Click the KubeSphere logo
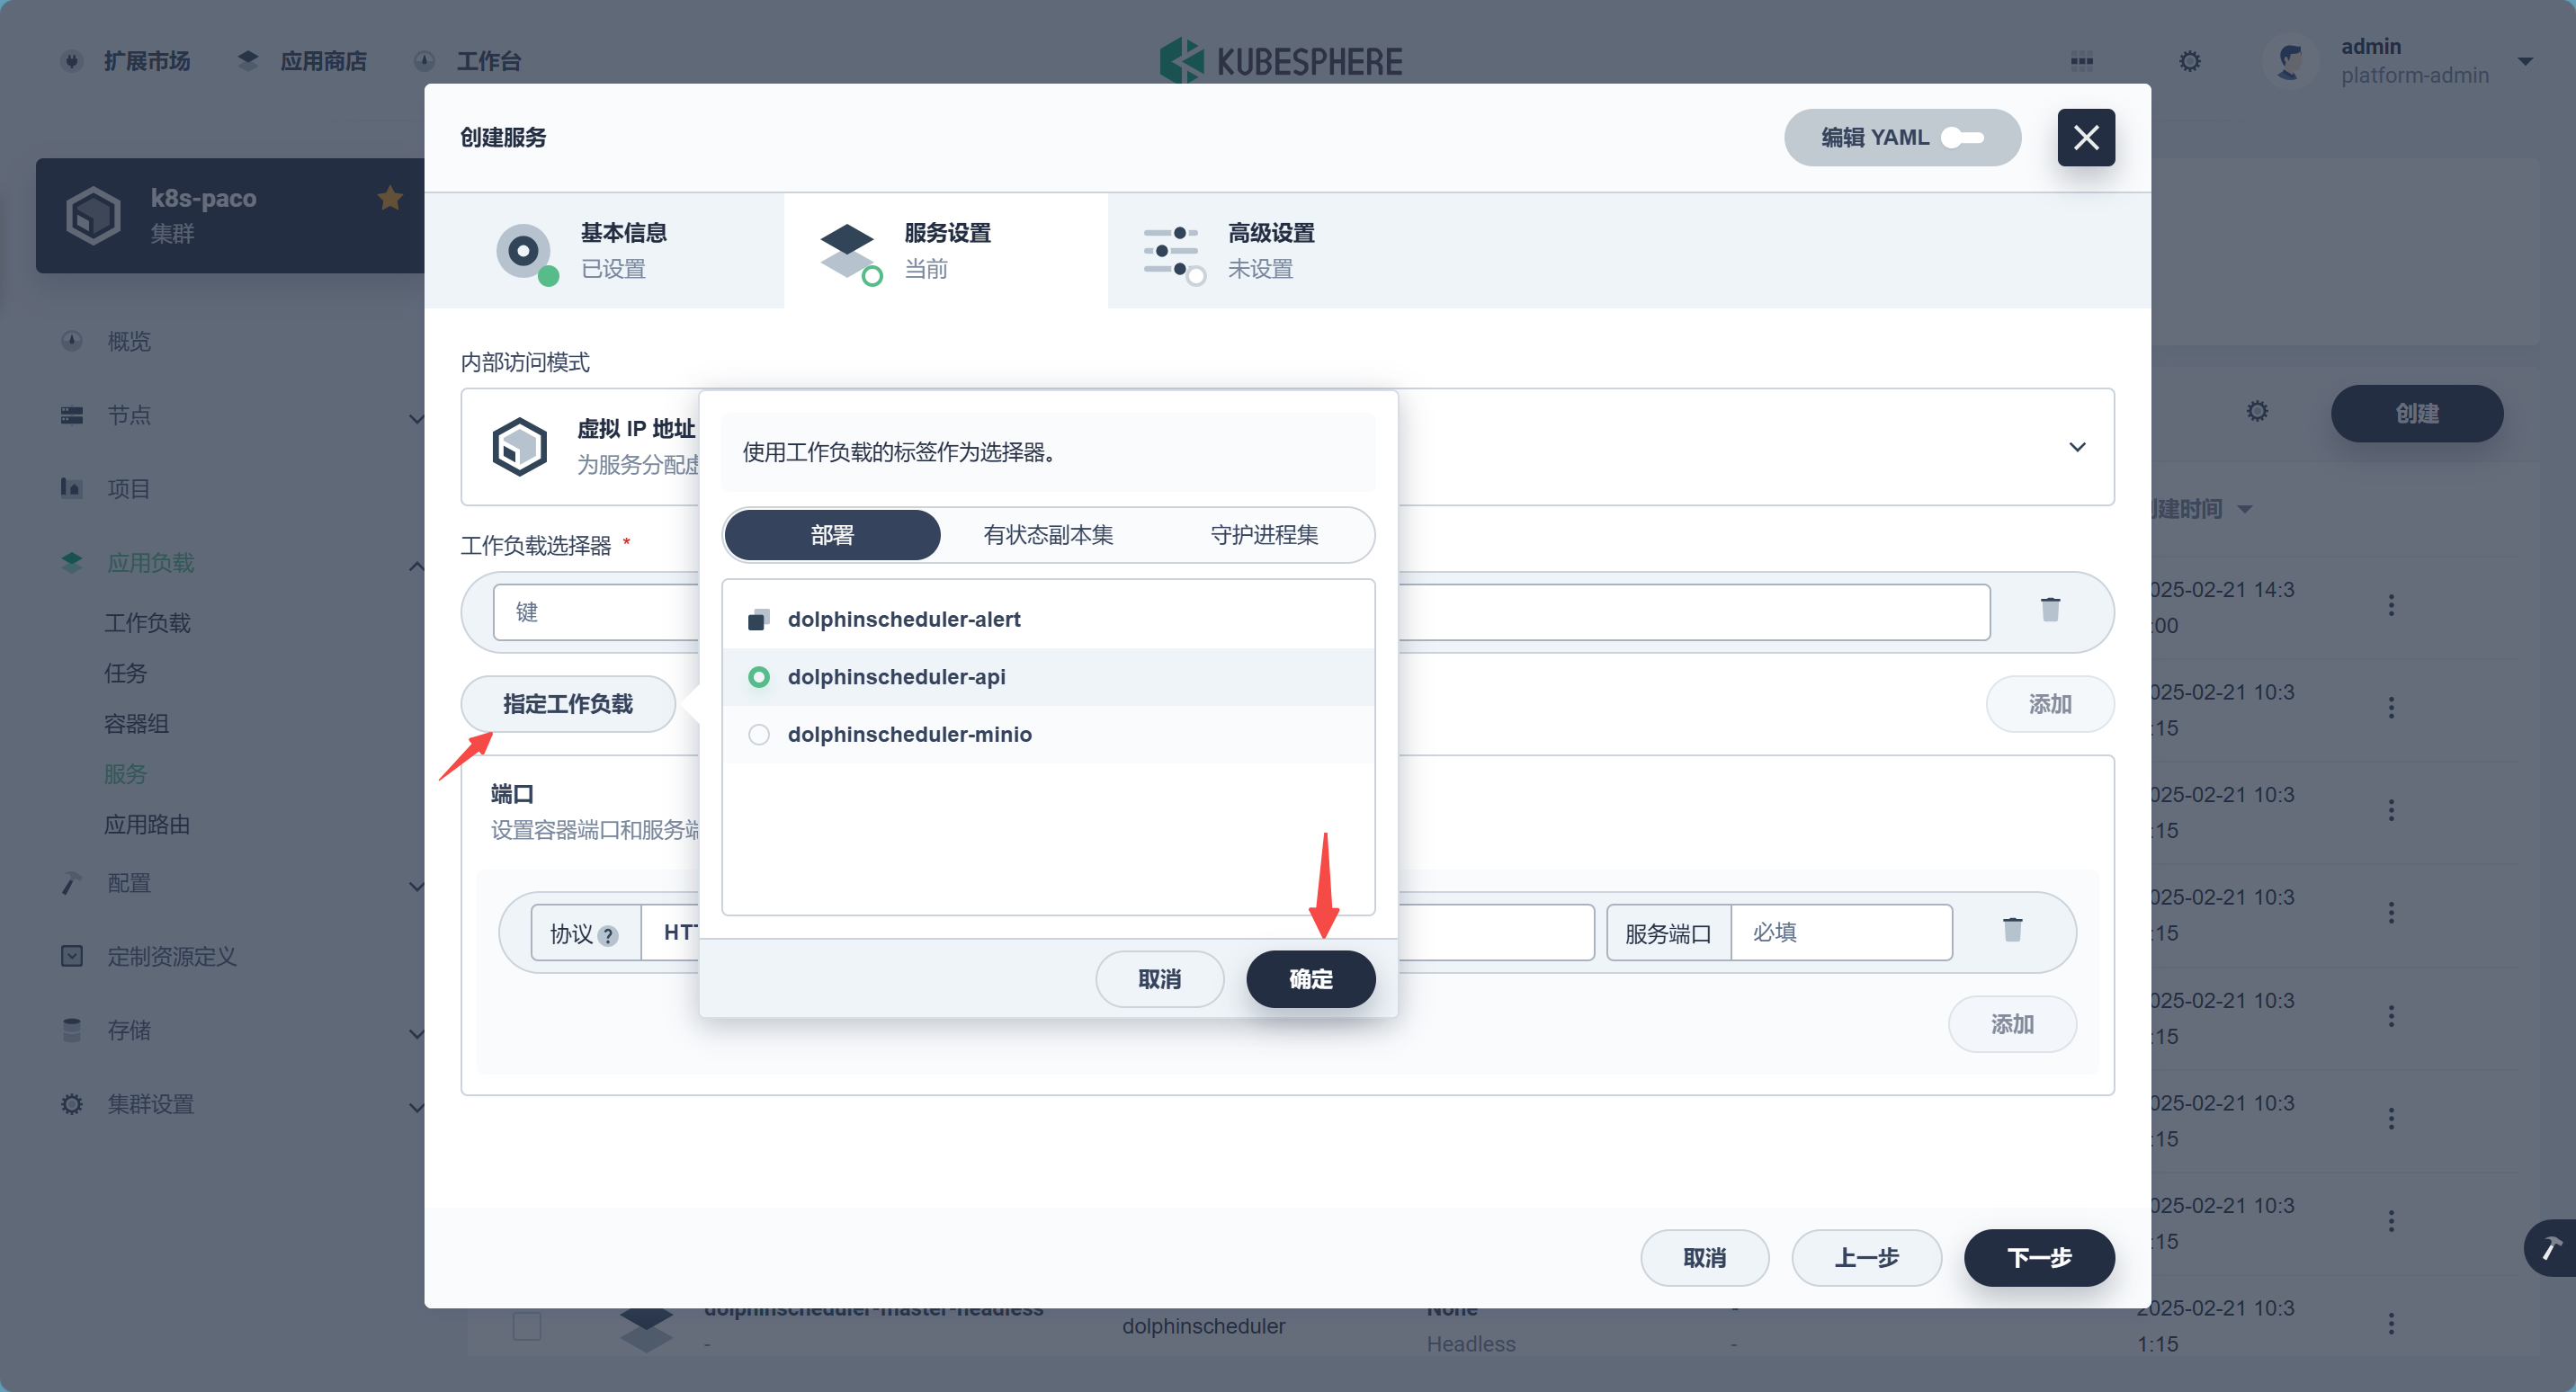 (1281, 61)
